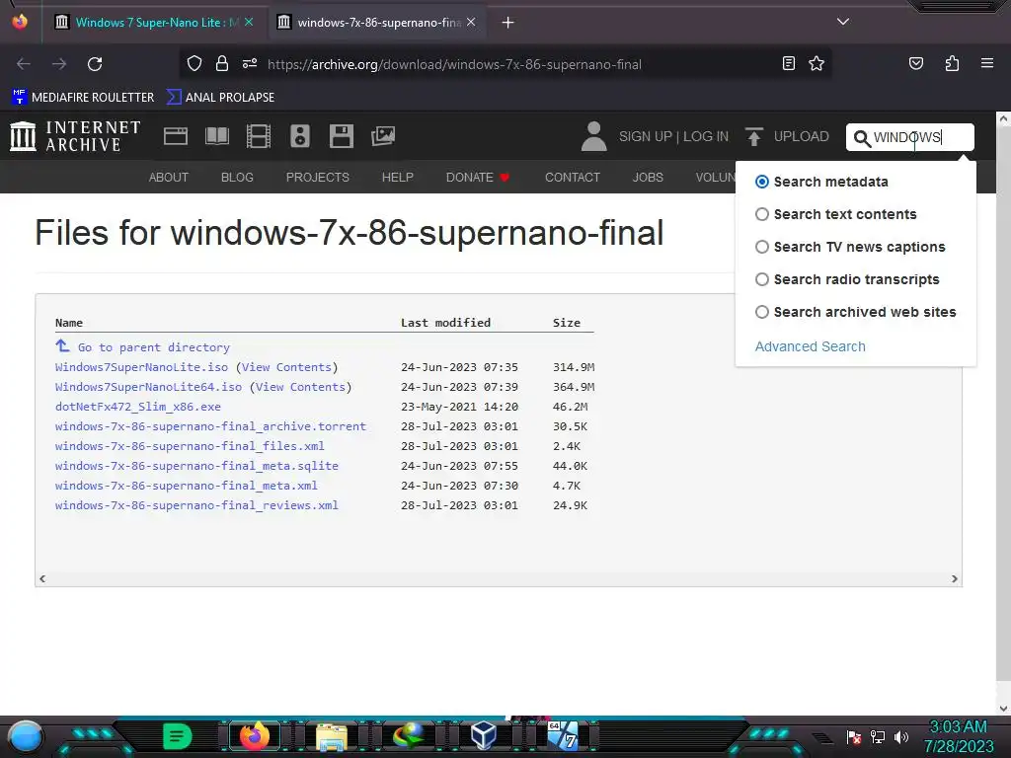
Task: Click the UPLOAD link text
Action: [x=801, y=136]
